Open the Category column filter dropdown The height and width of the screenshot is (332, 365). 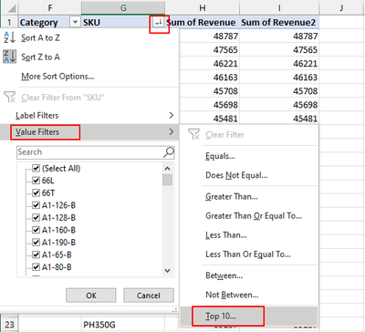click(75, 22)
